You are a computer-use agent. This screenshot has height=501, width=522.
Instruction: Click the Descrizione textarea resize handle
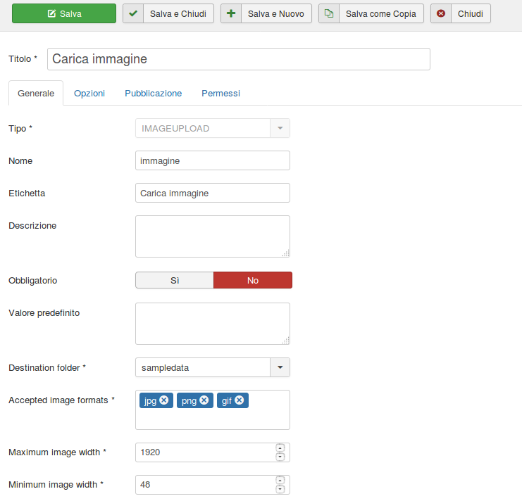coord(286,253)
